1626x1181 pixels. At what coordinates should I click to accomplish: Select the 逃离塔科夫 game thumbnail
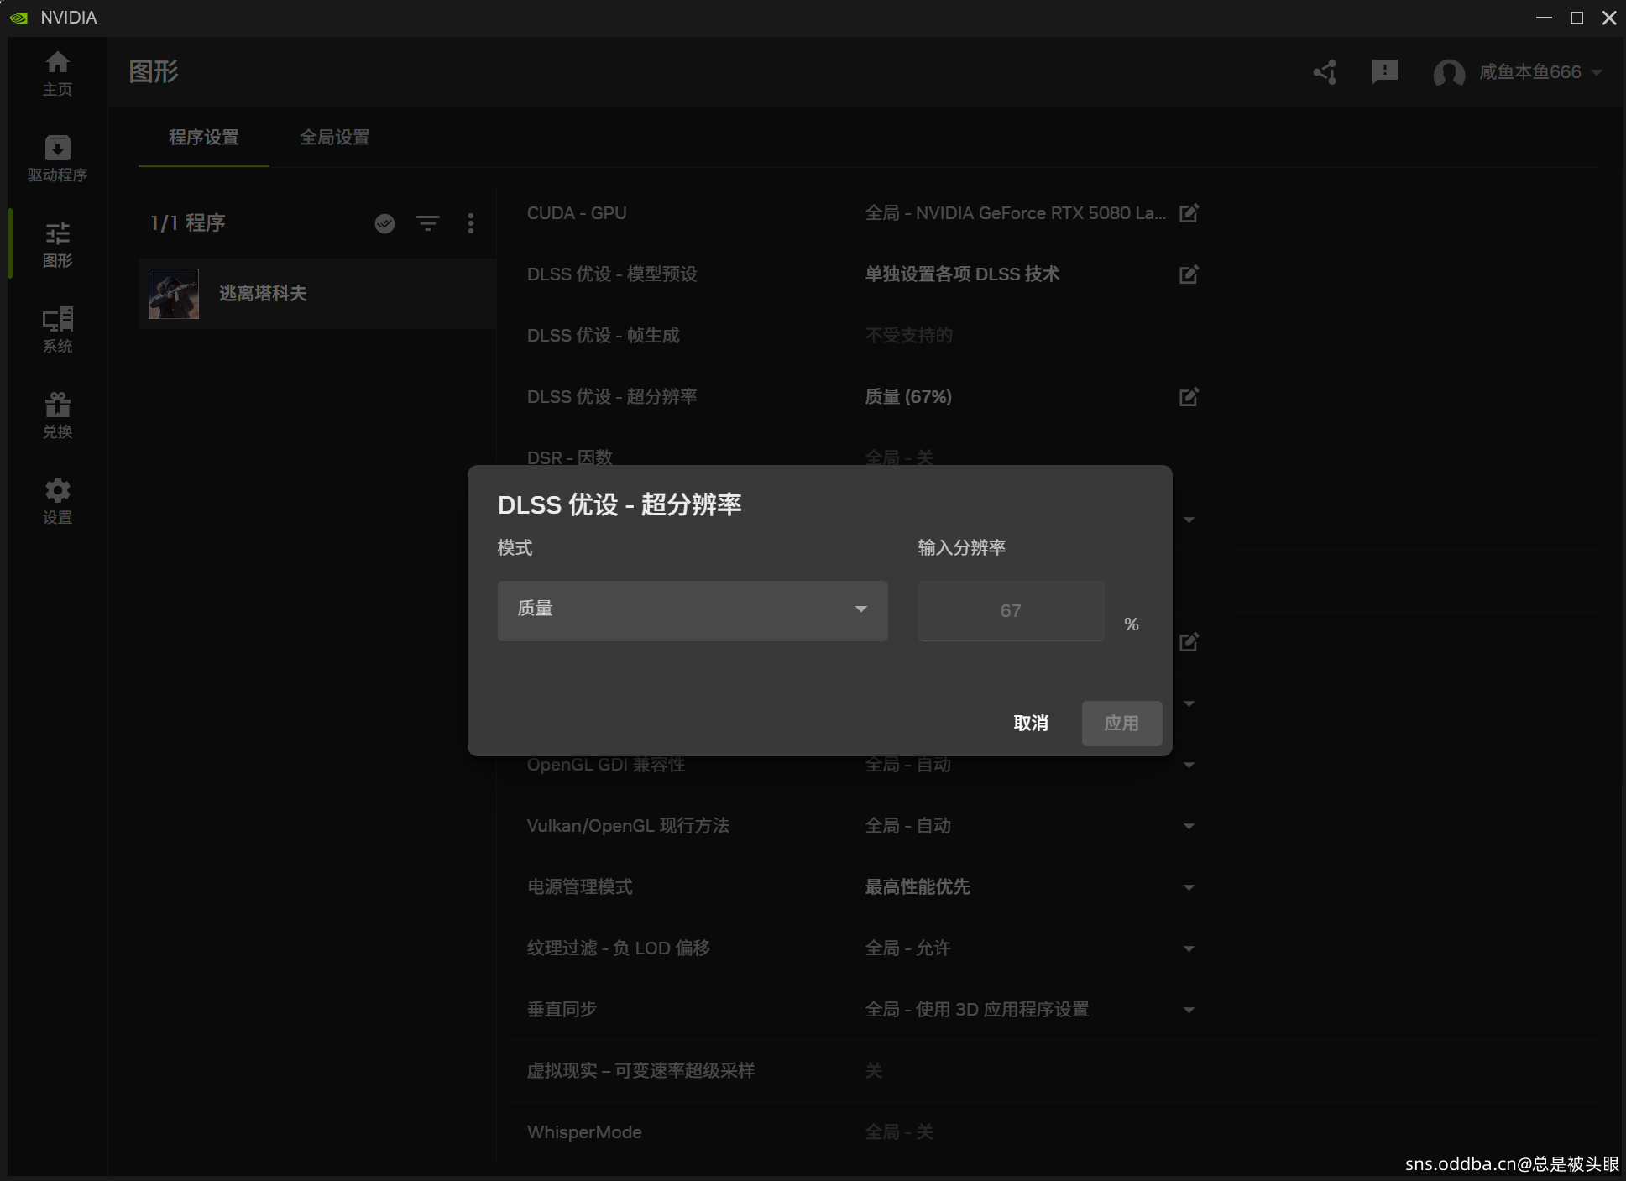174,294
